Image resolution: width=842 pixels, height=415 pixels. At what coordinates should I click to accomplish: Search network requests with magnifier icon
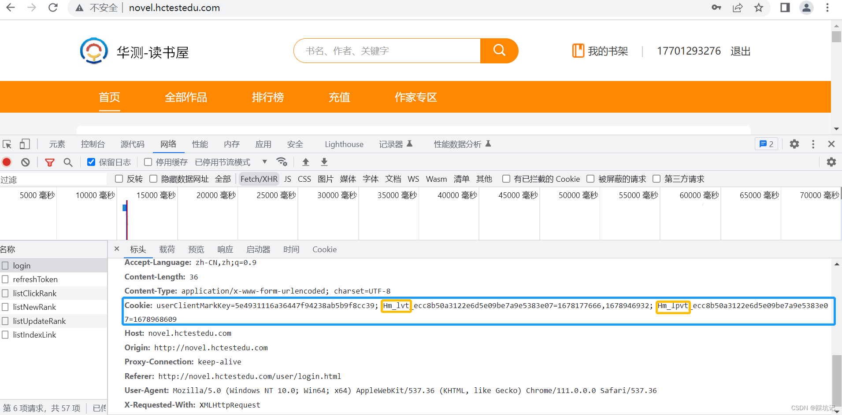point(68,162)
